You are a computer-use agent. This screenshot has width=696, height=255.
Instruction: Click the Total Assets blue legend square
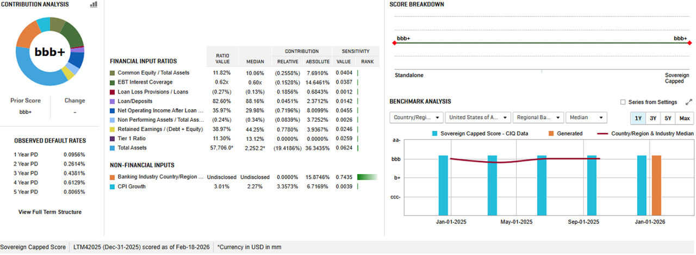(113, 148)
